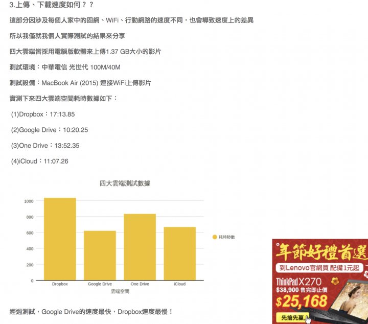This screenshot has width=368, height=324.
Task: Click the chart title 四大雲端測試數據
Action: (125, 183)
